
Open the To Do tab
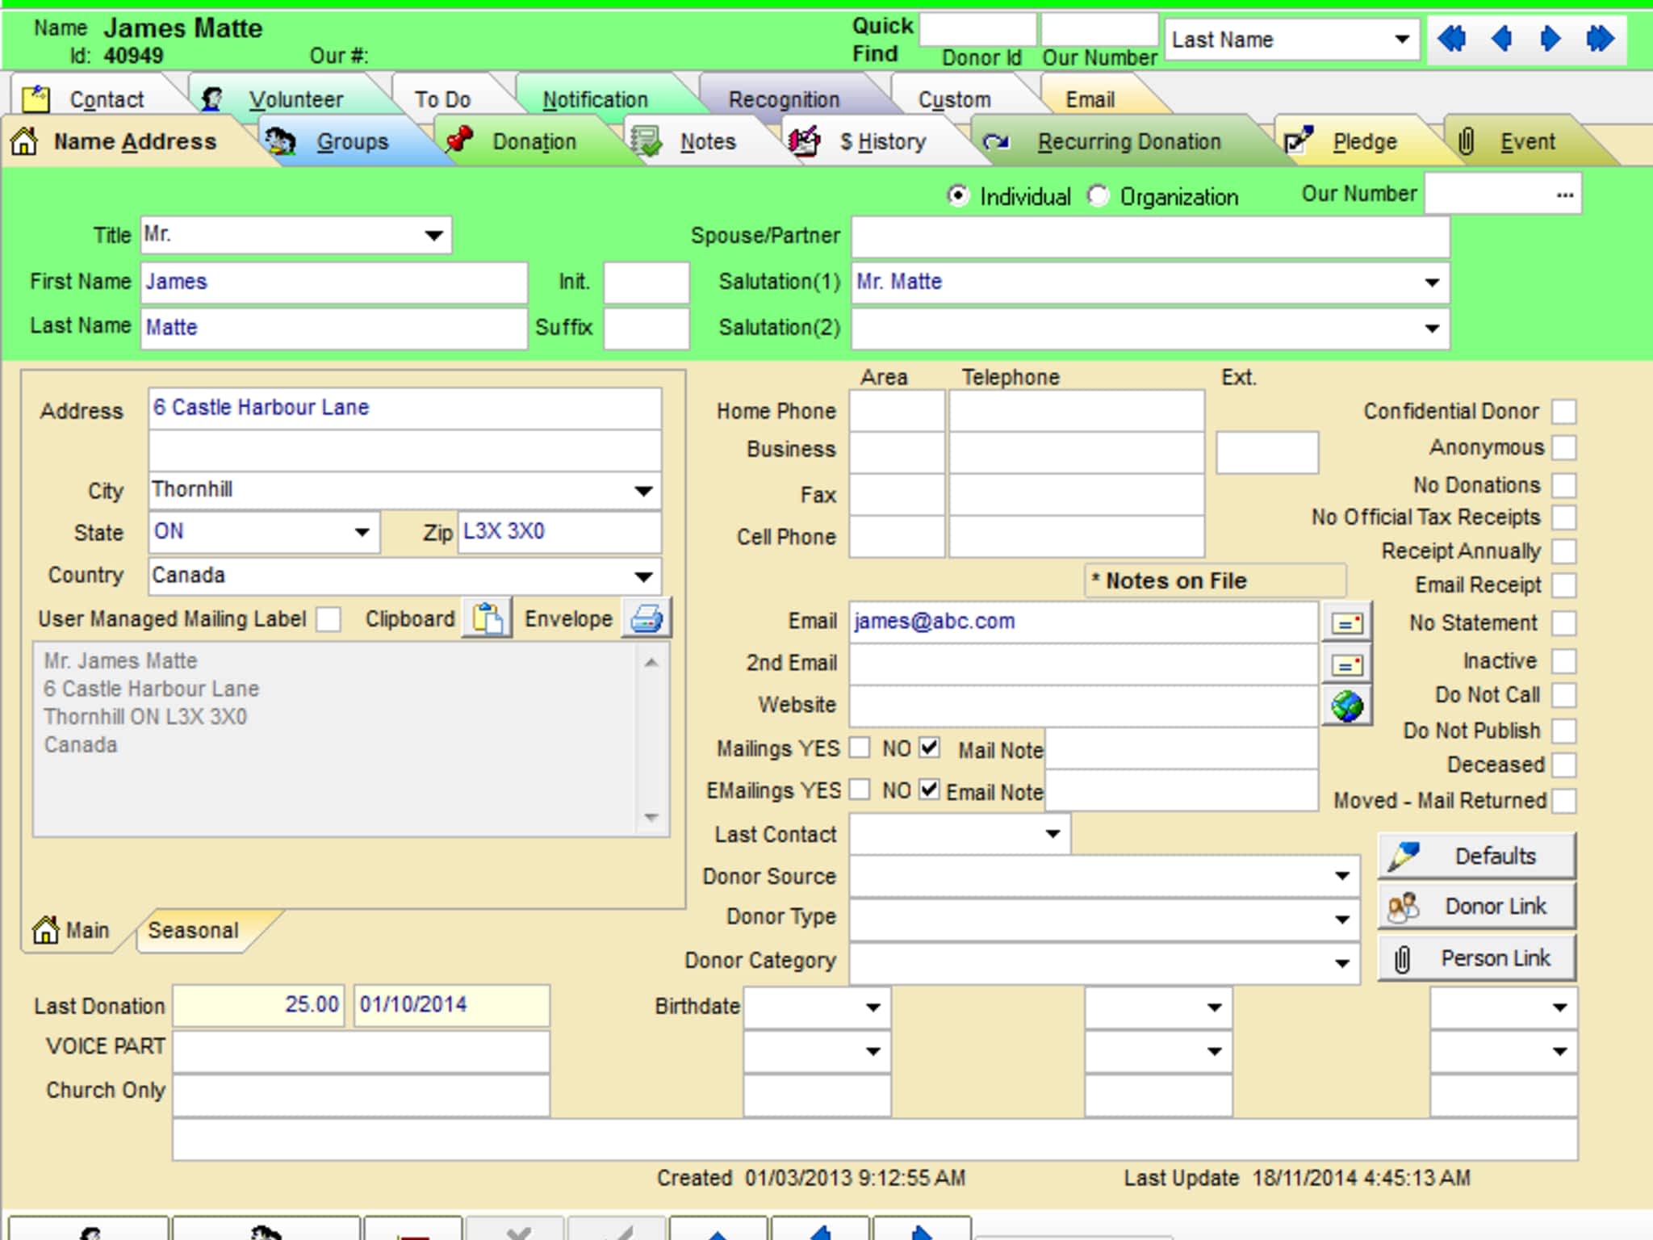coord(442,99)
